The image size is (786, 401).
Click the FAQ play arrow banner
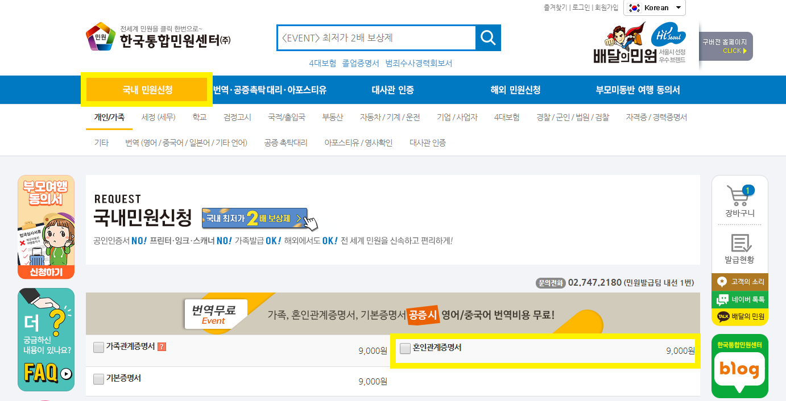46,340
